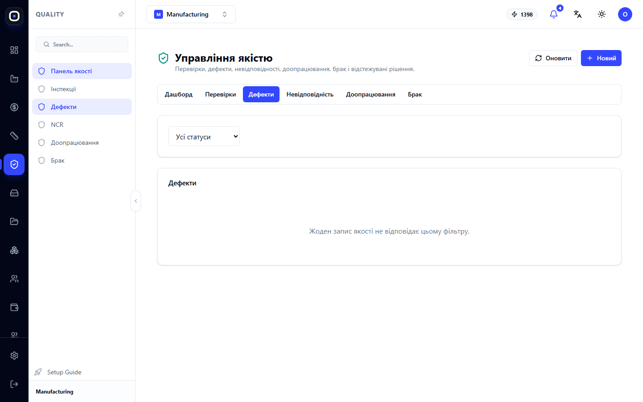Open the folder icon in the rail
The height and width of the screenshot is (402, 643).
pyautogui.click(x=14, y=222)
